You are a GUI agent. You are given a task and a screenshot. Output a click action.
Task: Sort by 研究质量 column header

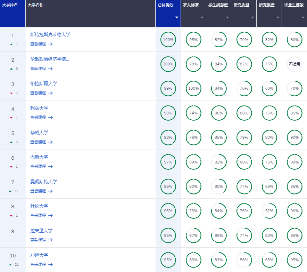click(241, 5)
